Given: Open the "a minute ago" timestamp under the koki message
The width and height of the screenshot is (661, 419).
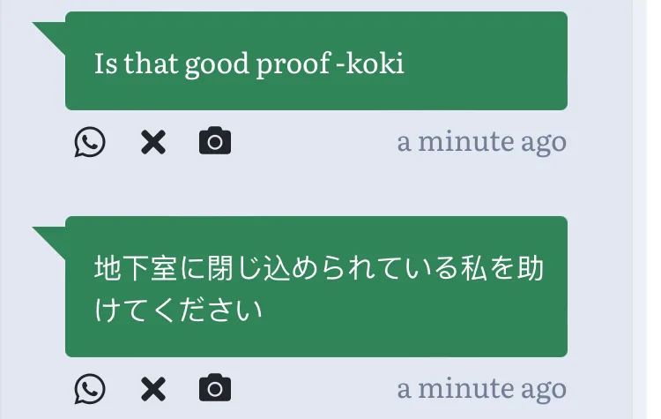Looking at the screenshot, I should [x=481, y=142].
